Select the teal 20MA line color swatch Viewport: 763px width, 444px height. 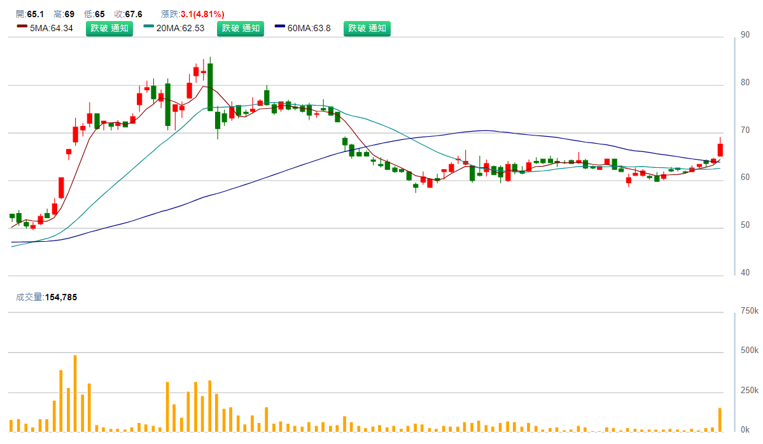(148, 27)
